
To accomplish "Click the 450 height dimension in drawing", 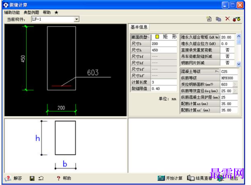I will pyautogui.click(x=23, y=59).
